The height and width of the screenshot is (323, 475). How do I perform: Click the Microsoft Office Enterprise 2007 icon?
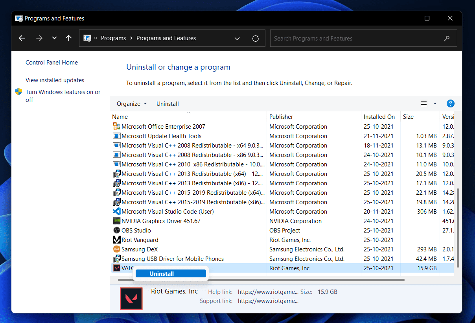[x=116, y=126]
